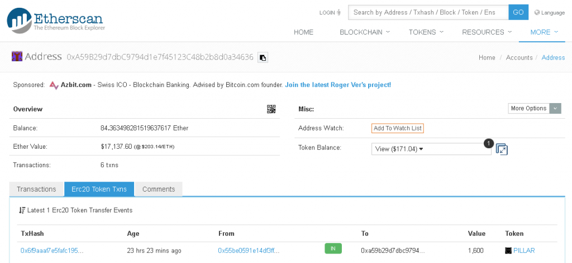Expand the MORE menu

[544, 32]
